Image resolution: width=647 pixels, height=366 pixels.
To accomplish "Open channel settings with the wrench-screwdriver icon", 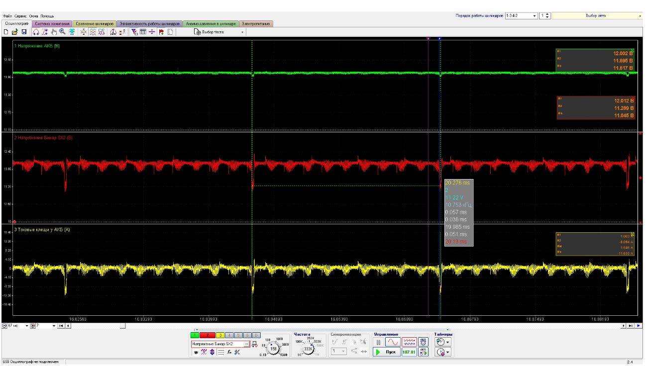I will (x=237, y=352).
